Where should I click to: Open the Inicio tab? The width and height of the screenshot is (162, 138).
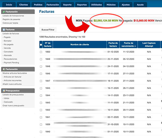9,5
